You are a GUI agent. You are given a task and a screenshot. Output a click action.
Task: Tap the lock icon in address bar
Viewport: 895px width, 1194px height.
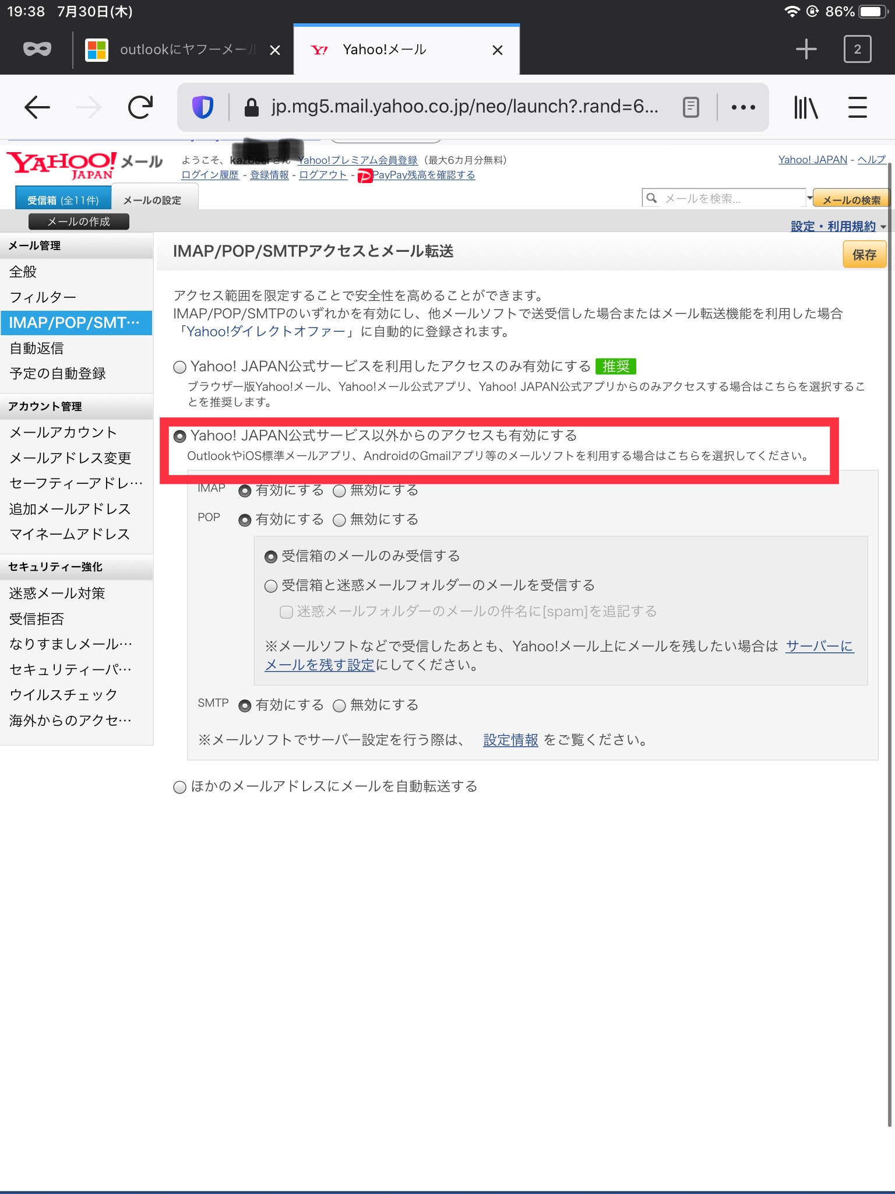(251, 107)
